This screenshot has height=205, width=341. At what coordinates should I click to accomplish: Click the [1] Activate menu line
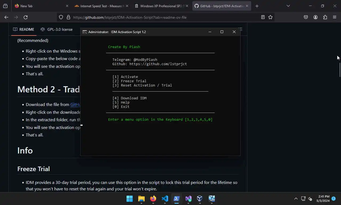coord(125,77)
